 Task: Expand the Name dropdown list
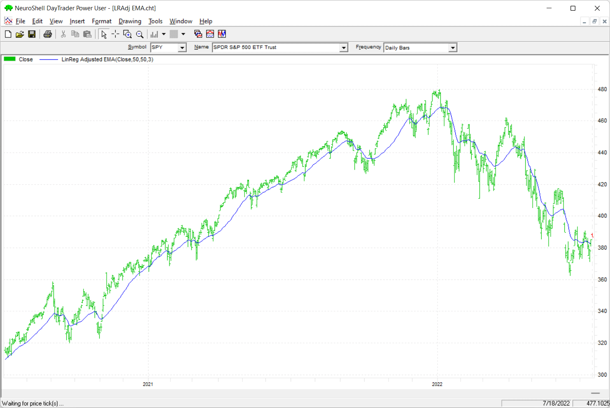pyautogui.click(x=344, y=48)
